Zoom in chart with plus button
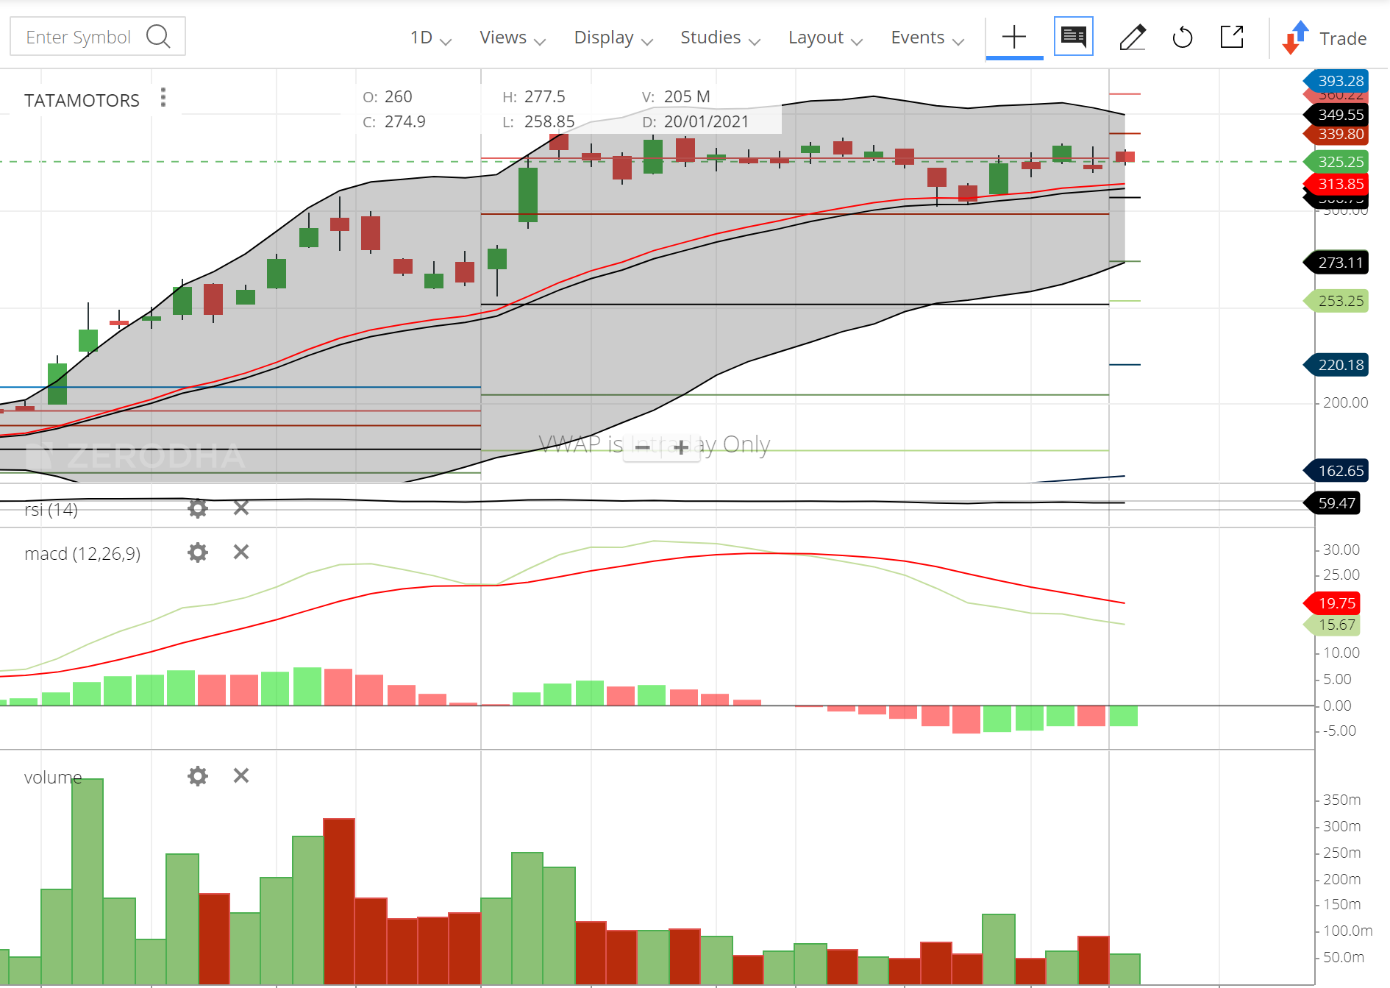 point(681,447)
